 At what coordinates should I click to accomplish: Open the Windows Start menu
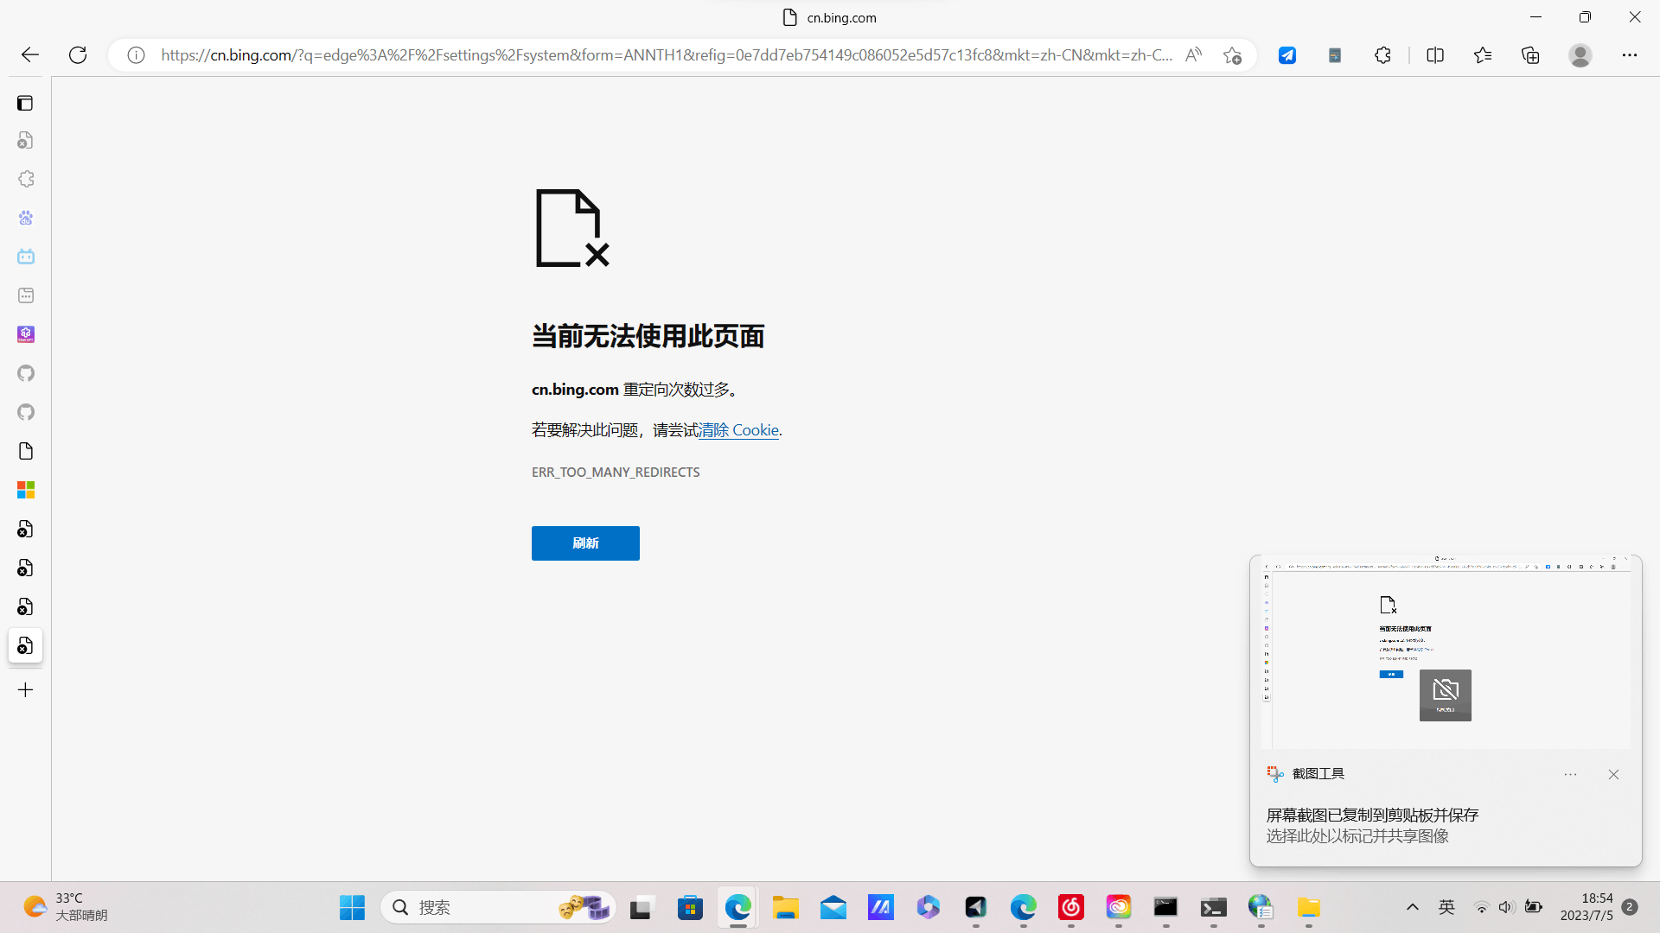tap(352, 908)
